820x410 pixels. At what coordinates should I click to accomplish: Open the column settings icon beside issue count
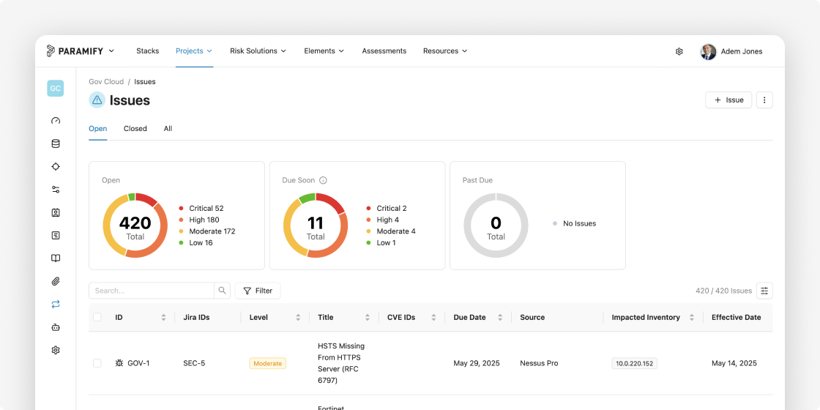coord(764,291)
